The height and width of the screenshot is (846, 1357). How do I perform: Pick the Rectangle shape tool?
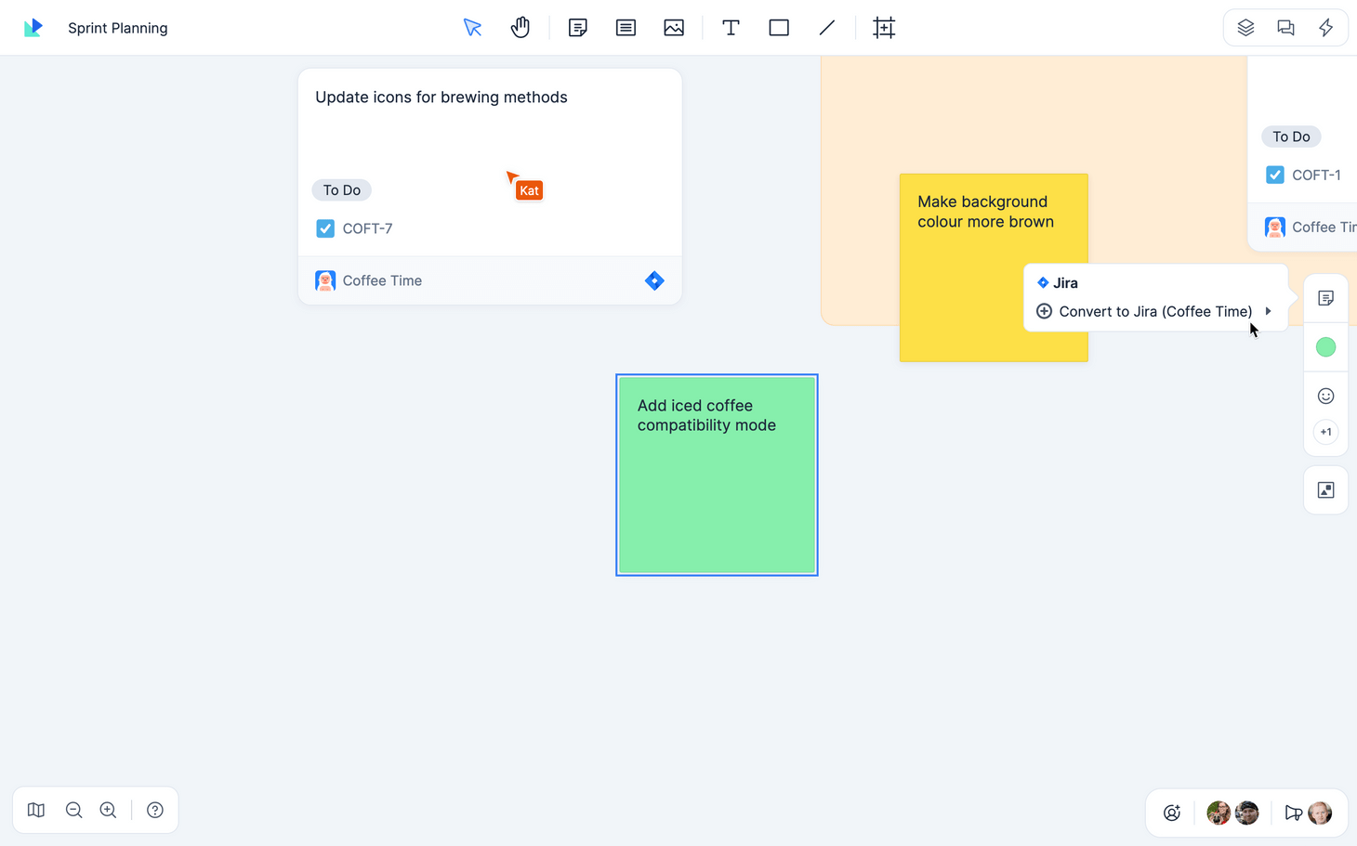778,28
